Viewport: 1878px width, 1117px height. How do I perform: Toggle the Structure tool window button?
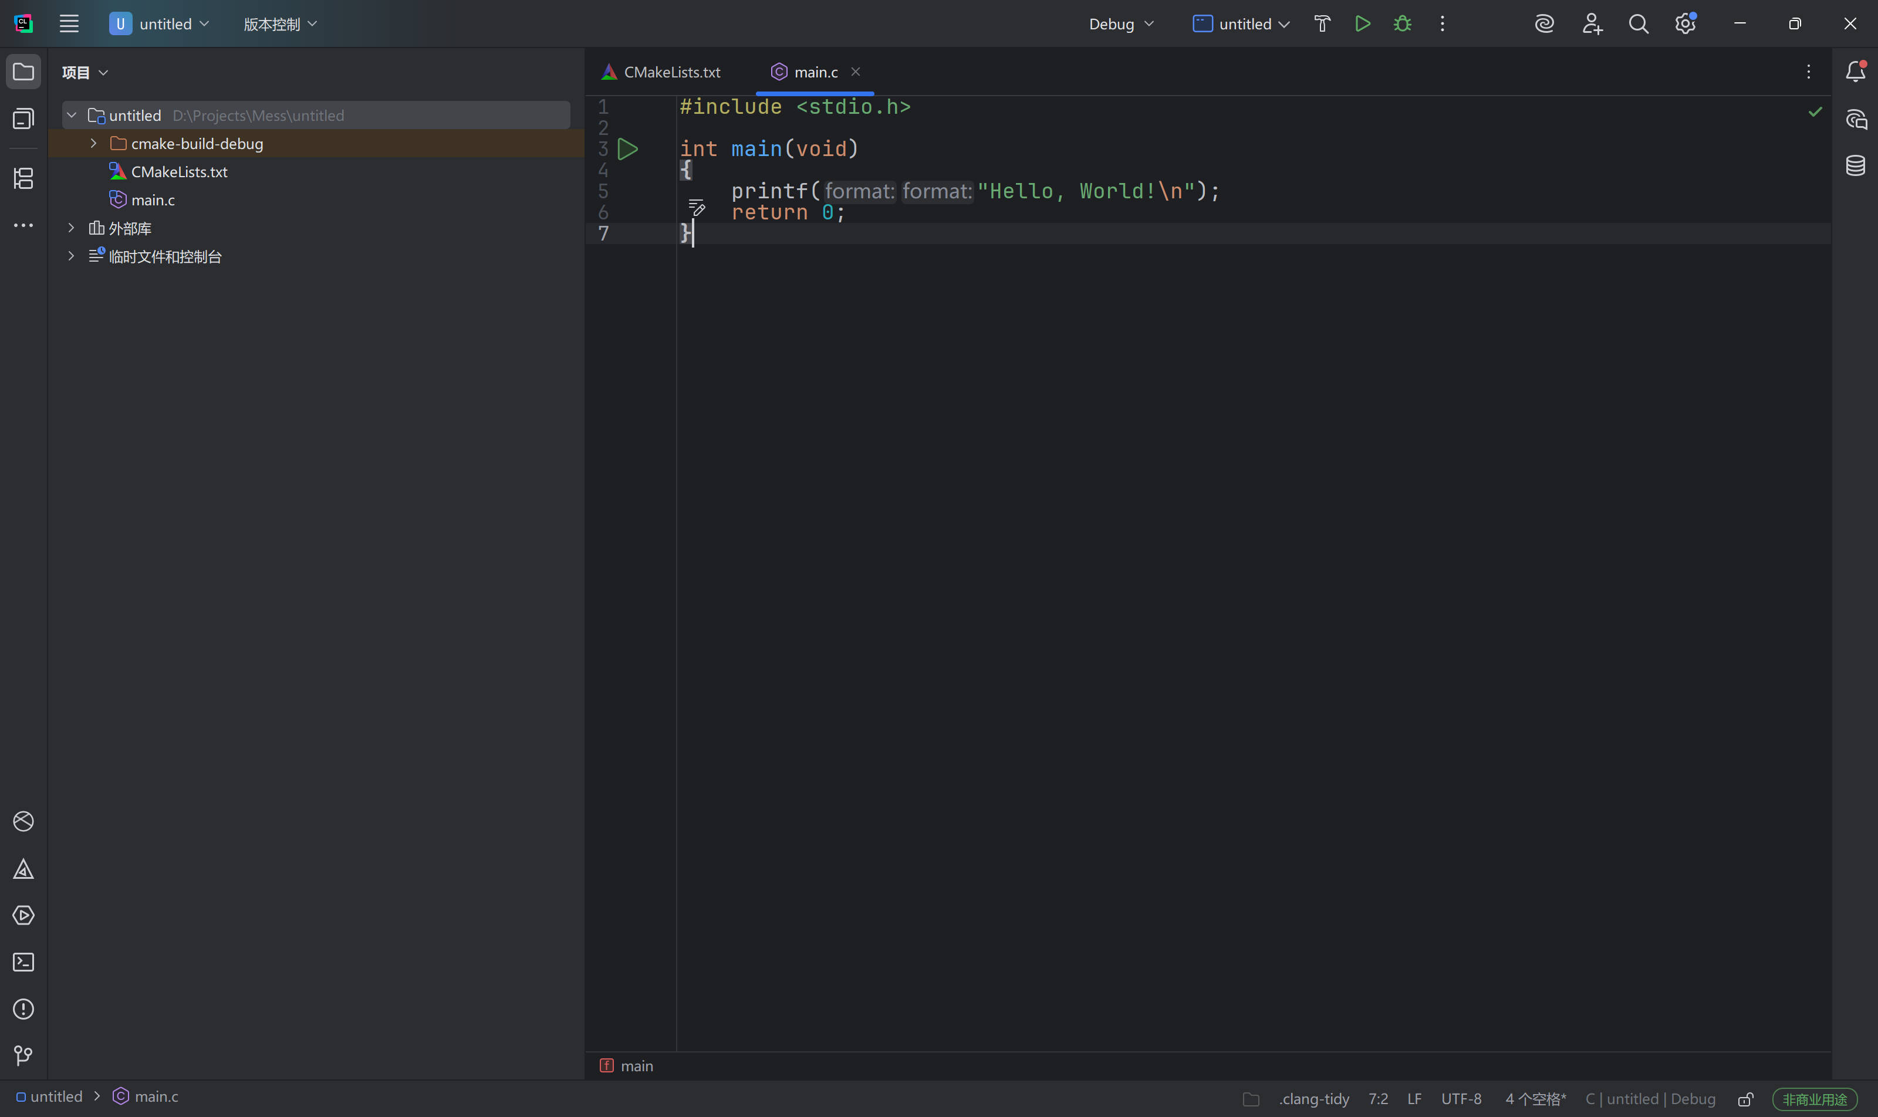tap(23, 178)
